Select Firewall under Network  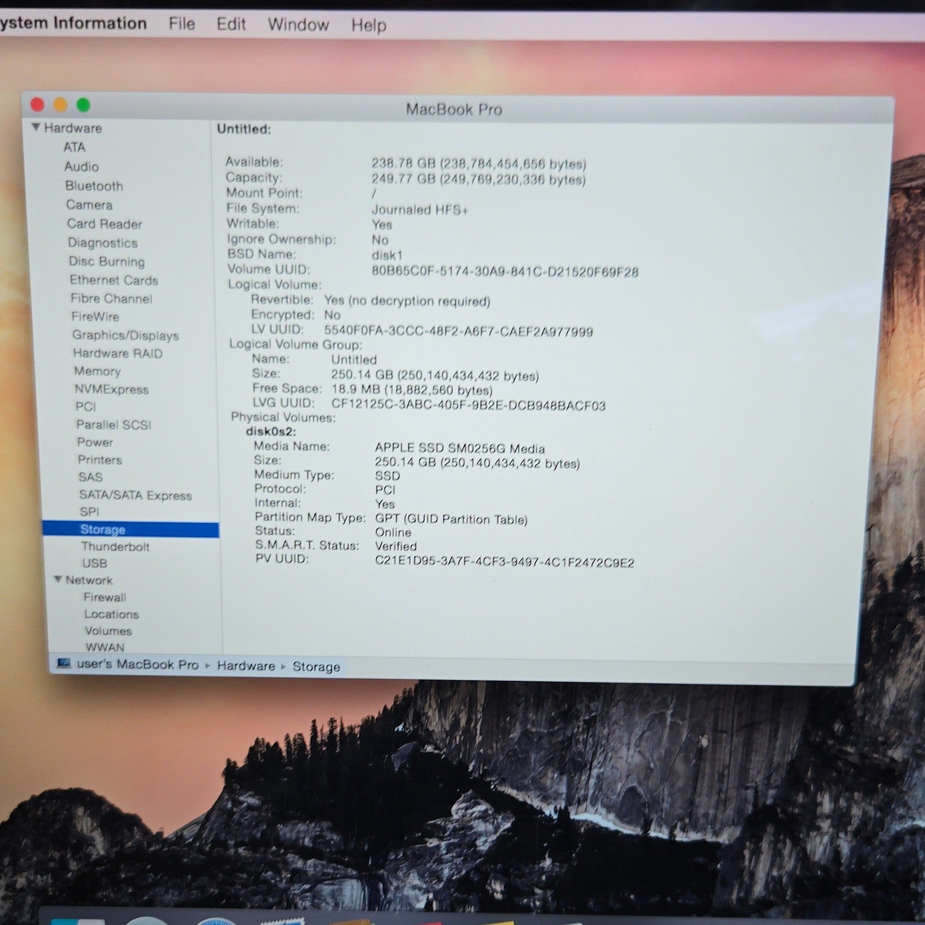105,598
